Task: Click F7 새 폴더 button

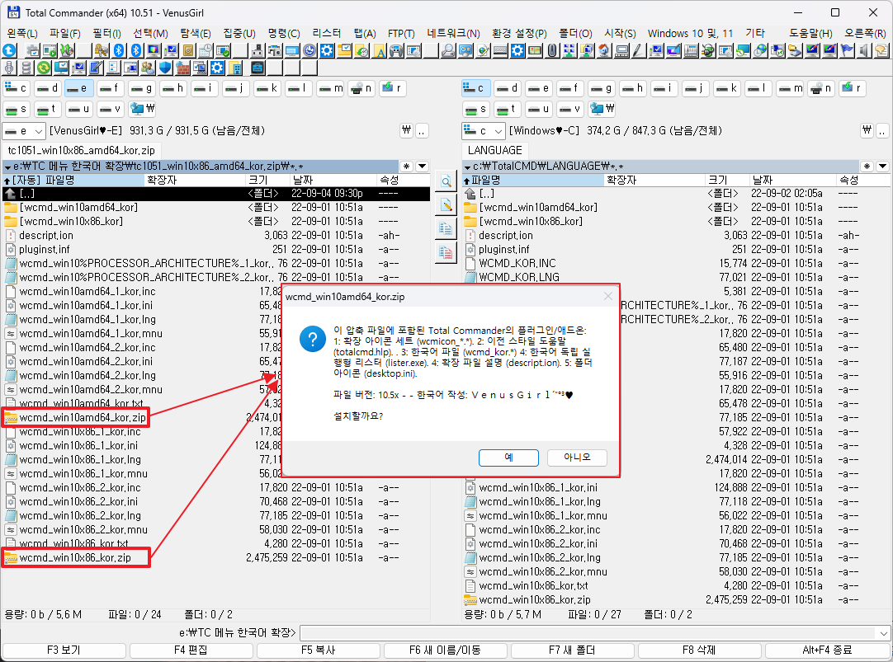Action: point(573,650)
